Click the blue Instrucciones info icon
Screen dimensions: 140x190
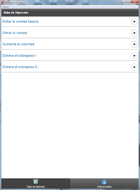[104, 182]
